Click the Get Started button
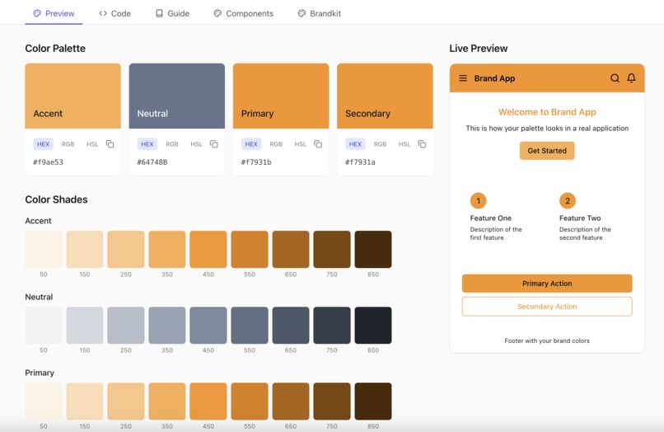664x432 pixels. (x=547, y=151)
